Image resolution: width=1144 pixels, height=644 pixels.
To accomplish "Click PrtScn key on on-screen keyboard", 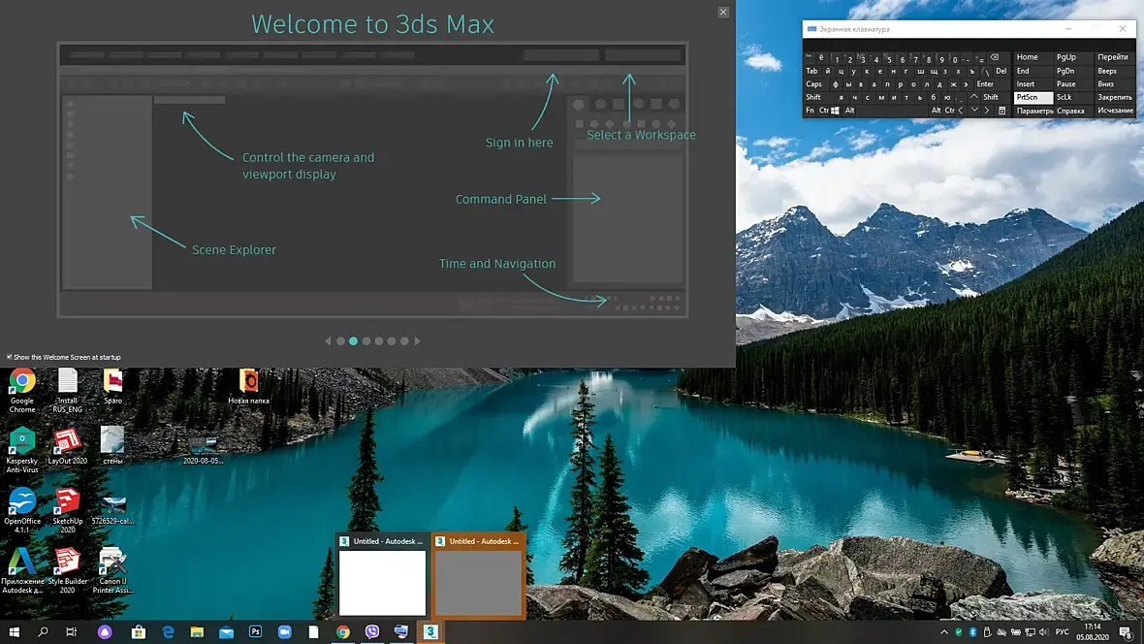I will (x=1033, y=97).
